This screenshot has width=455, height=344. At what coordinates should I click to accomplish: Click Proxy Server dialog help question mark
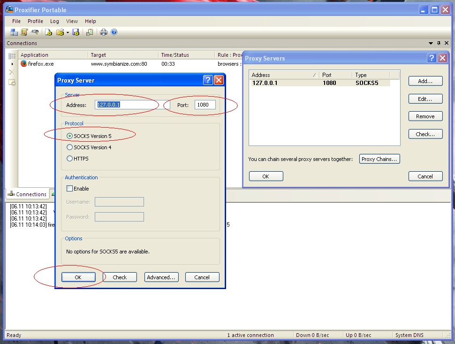click(x=208, y=80)
